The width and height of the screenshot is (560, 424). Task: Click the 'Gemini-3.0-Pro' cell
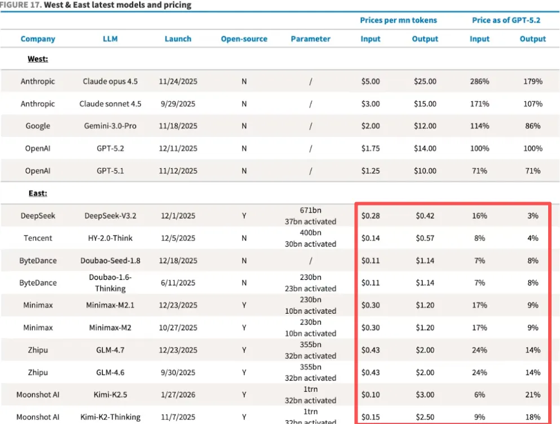(110, 126)
